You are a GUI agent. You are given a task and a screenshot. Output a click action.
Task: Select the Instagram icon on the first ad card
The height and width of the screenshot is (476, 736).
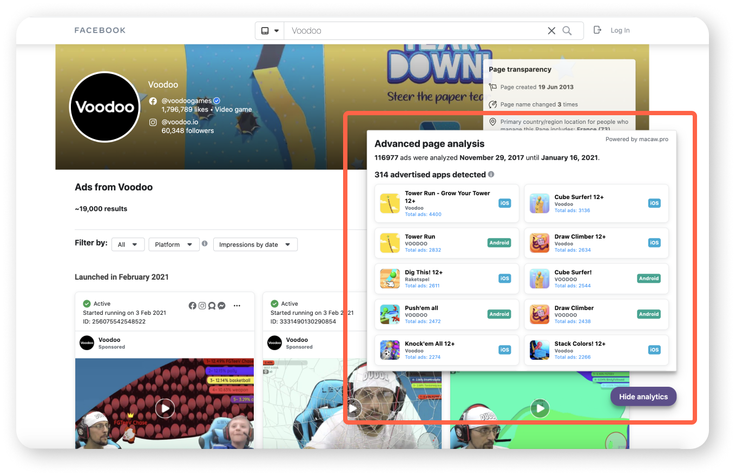point(202,306)
